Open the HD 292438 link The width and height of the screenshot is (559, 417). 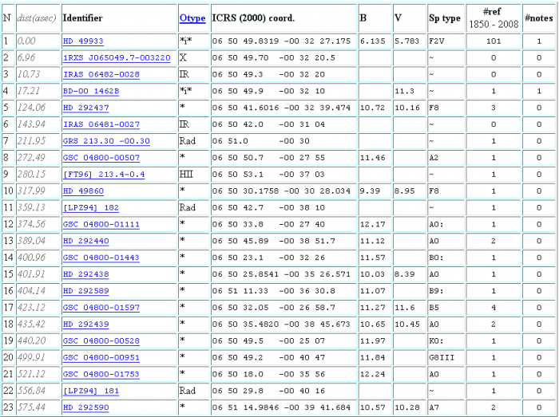click(x=86, y=274)
